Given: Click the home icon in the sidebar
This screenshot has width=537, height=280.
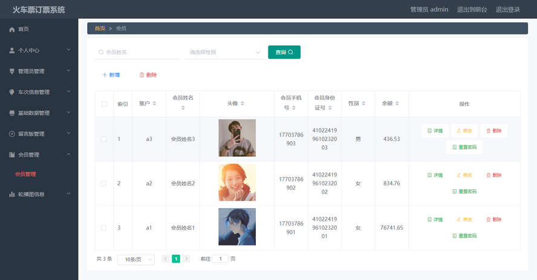Looking at the screenshot, I should 11,30.
